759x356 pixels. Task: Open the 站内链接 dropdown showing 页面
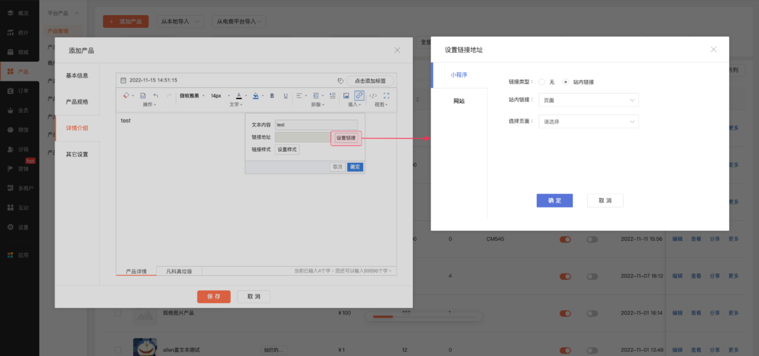(x=589, y=100)
